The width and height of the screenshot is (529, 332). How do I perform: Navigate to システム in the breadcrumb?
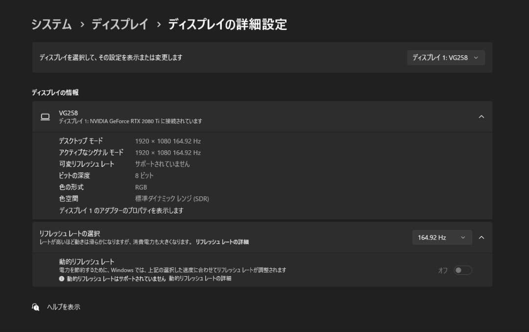pos(50,24)
